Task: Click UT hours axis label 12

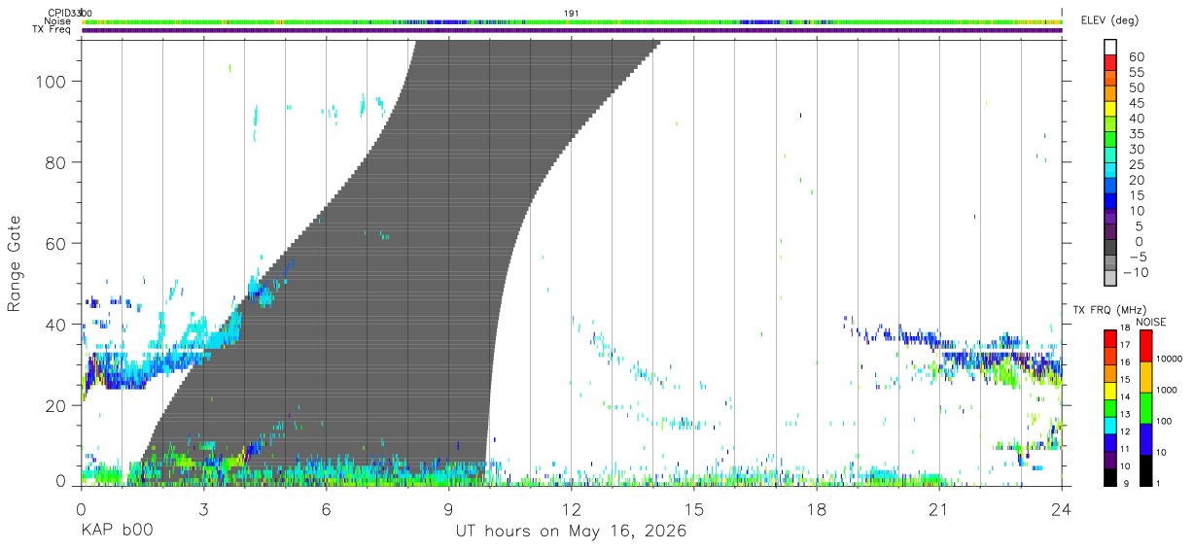Action: 572,509
